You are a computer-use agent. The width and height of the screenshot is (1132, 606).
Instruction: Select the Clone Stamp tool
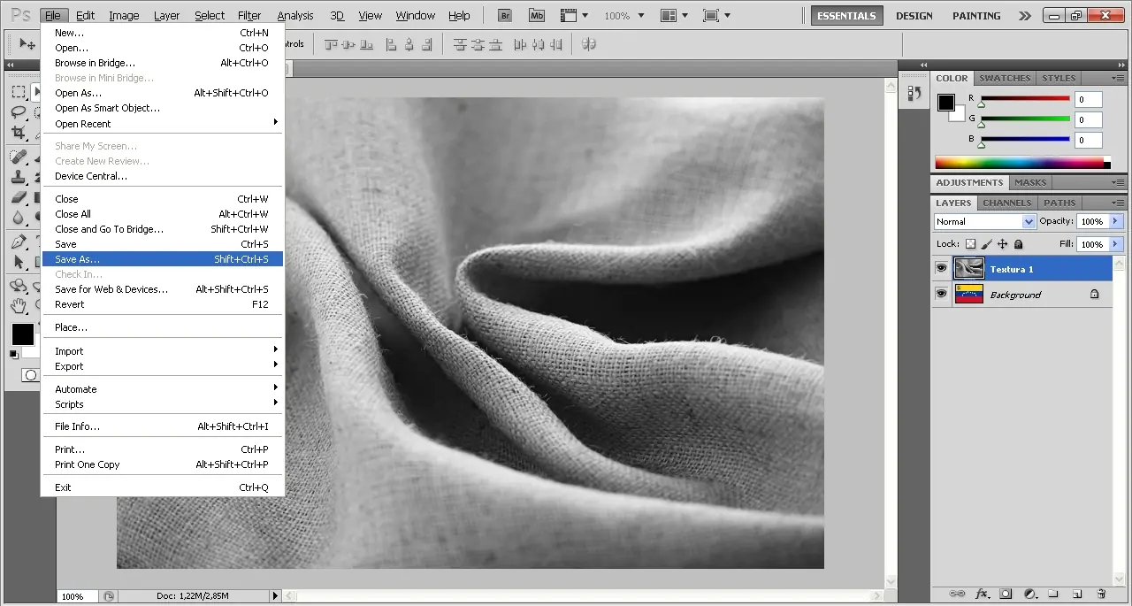(18, 176)
